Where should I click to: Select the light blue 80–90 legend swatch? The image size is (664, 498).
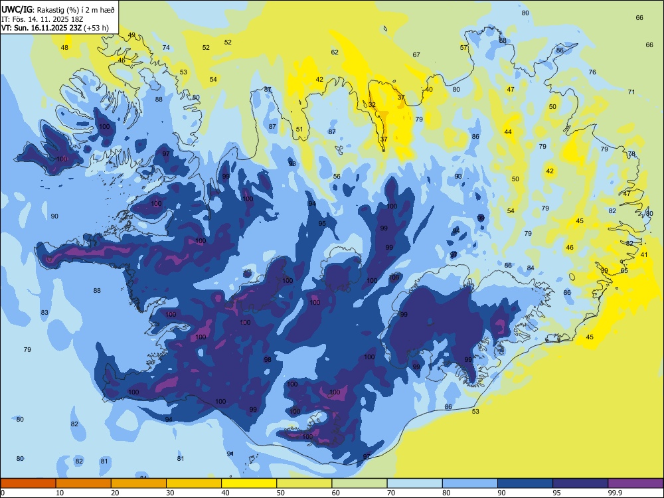(469, 483)
